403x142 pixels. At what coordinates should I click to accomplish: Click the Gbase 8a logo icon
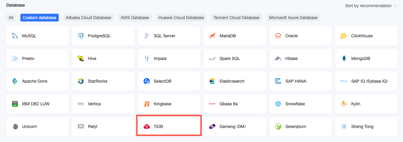pos(212,104)
